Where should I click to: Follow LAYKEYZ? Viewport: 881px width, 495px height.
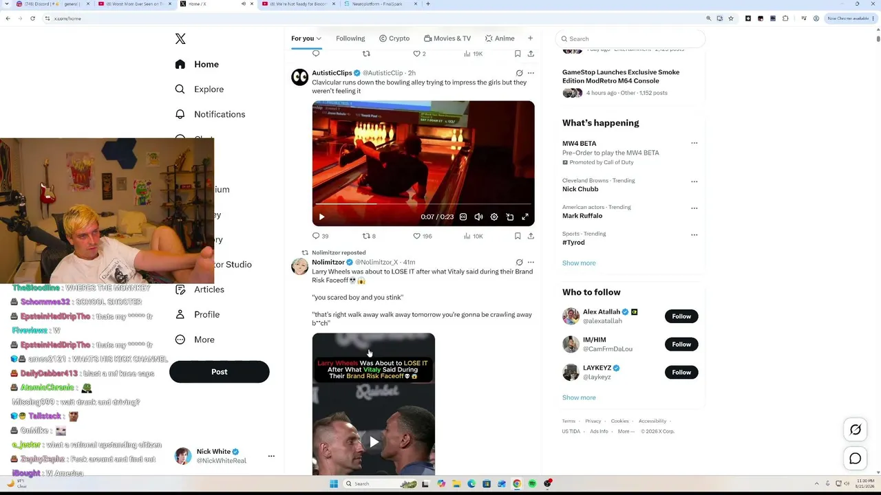click(681, 373)
